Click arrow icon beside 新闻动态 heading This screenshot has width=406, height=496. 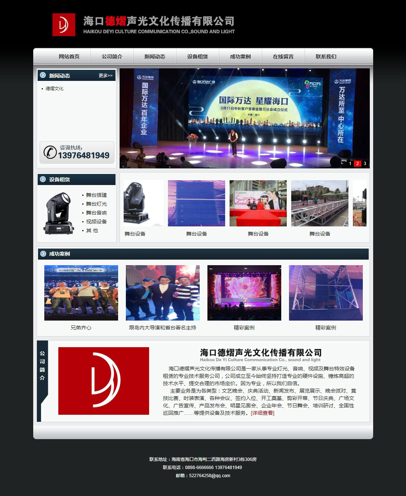pyautogui.click(x=43, y=75)
